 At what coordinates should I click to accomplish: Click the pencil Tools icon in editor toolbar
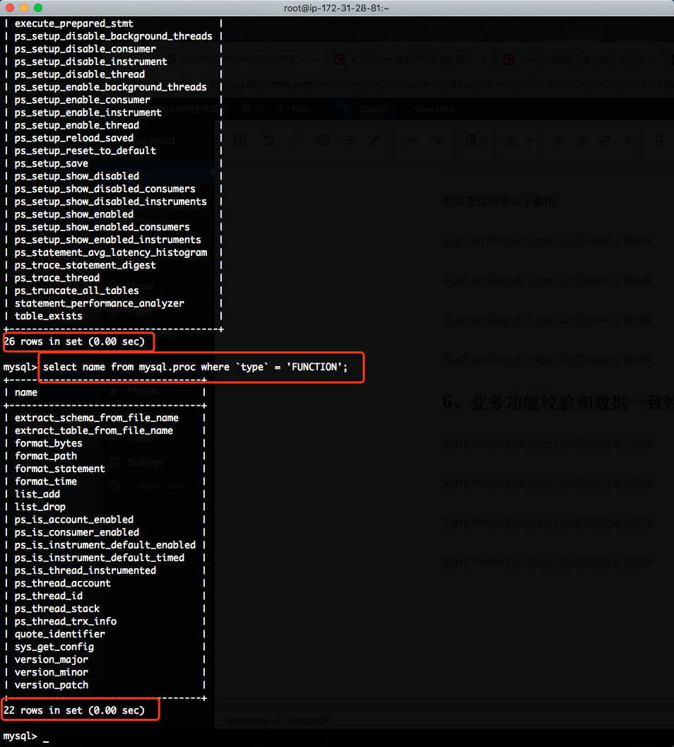click(x=374, y=140)
